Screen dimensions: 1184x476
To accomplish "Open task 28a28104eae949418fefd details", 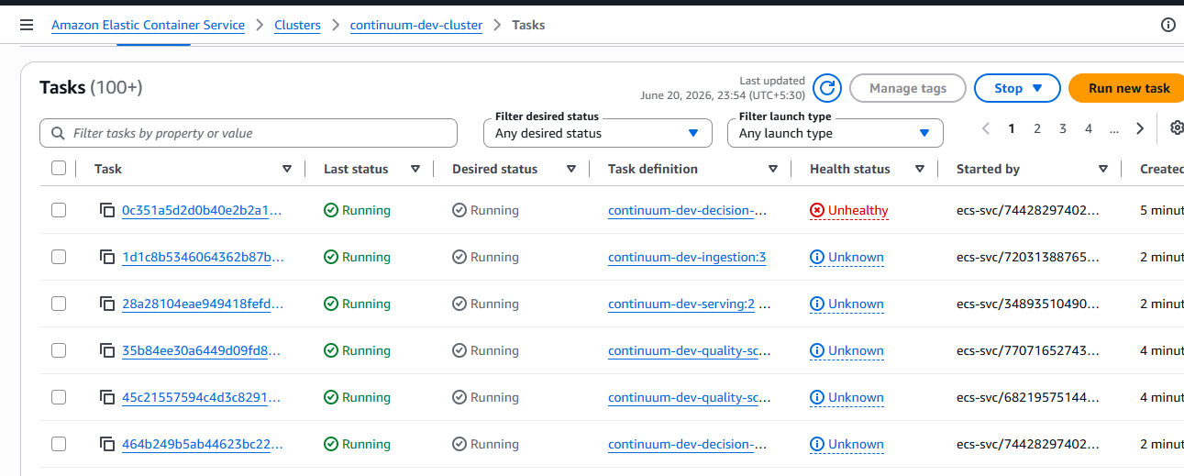I will click(202, 304).
